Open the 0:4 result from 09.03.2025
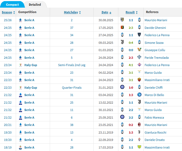 (131, 42)
